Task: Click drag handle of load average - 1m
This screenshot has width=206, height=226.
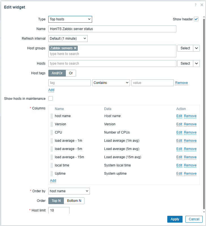Action: point(52,141)
